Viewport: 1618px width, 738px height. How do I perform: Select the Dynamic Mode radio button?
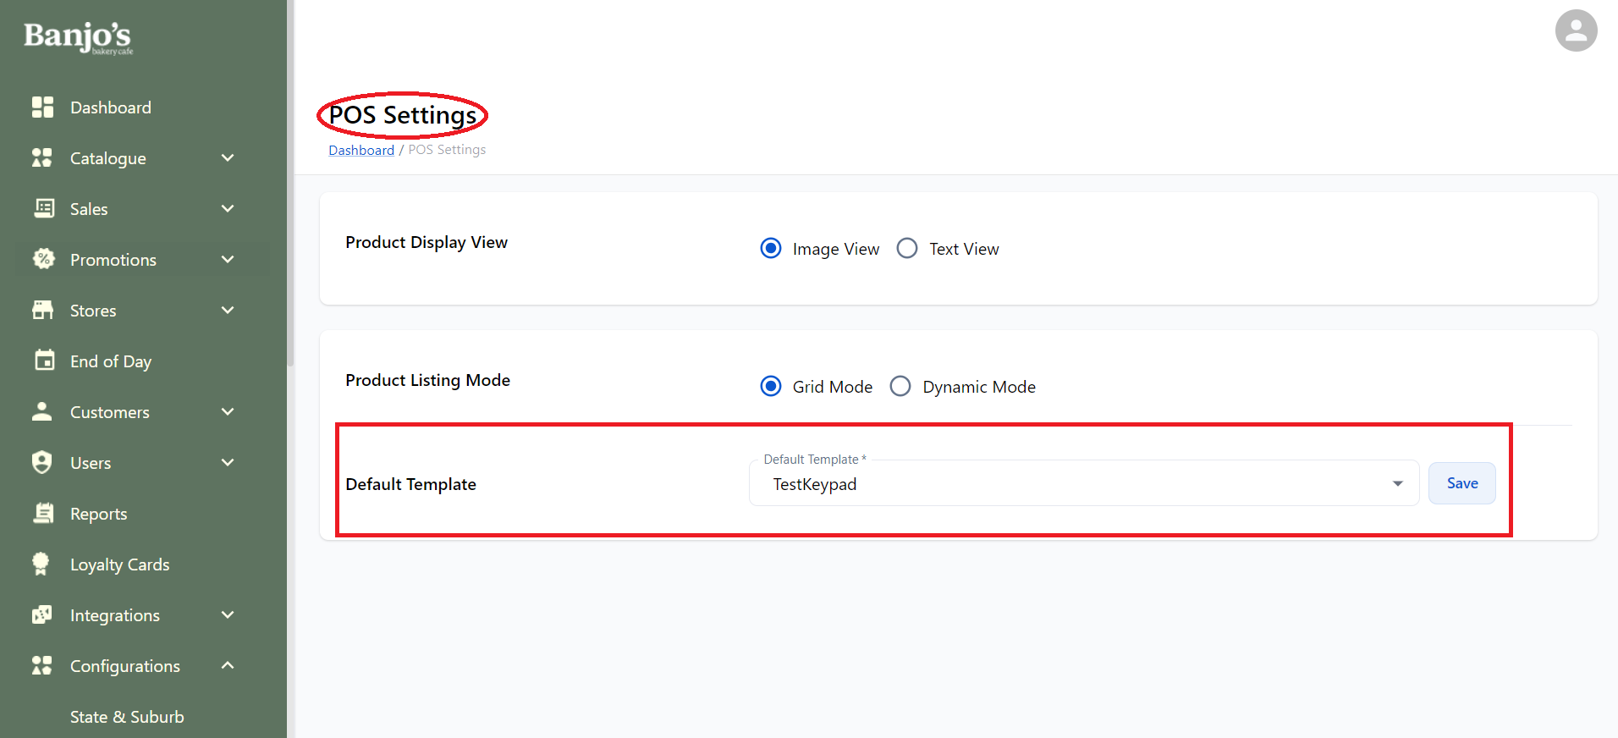(900, 387)
